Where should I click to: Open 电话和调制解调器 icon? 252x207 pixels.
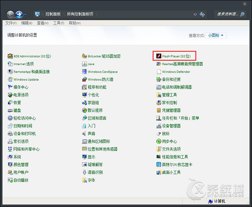(x=159, y=87)
